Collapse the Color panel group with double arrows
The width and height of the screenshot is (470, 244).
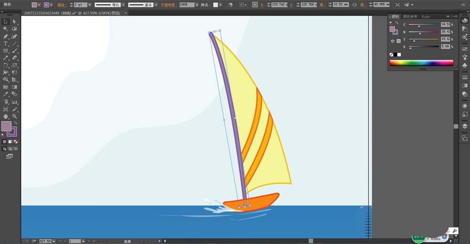point(448,16)
